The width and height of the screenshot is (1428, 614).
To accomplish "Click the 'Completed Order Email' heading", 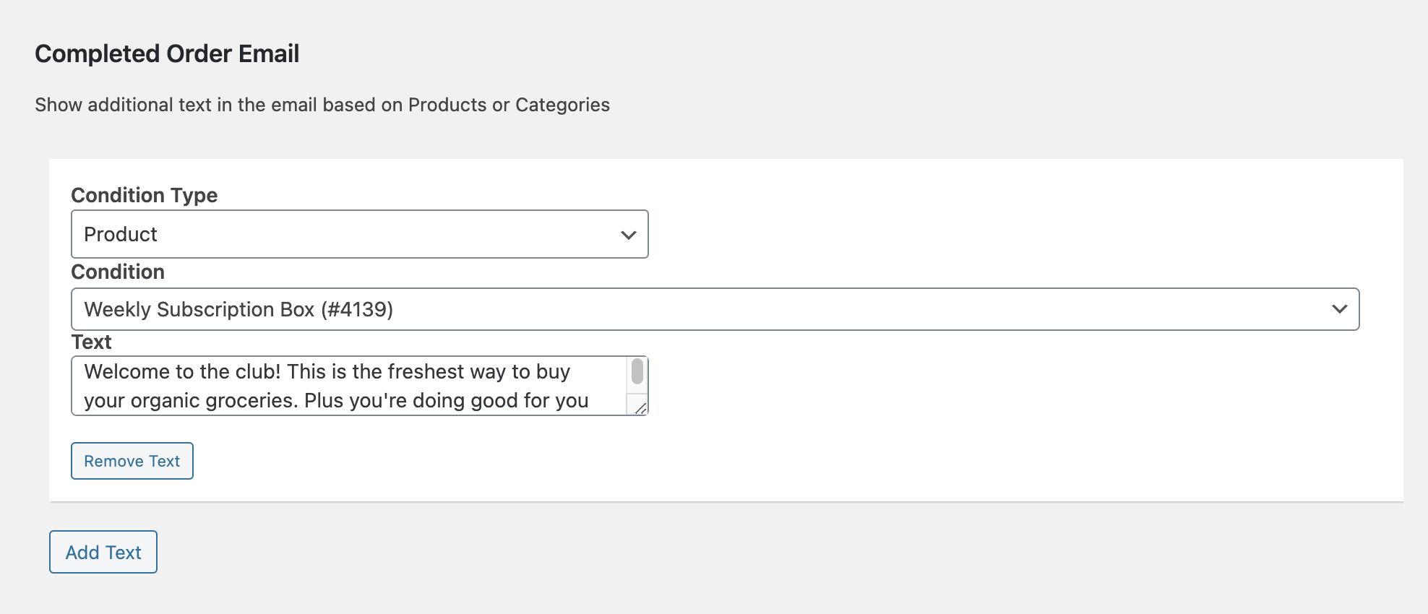I will (x=167, y=53).
